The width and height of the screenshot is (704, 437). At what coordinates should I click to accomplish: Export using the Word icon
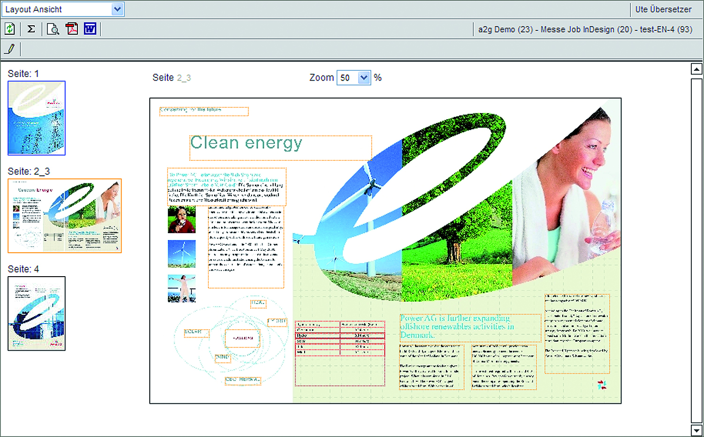pyautogui.click(x=90, y=29)
